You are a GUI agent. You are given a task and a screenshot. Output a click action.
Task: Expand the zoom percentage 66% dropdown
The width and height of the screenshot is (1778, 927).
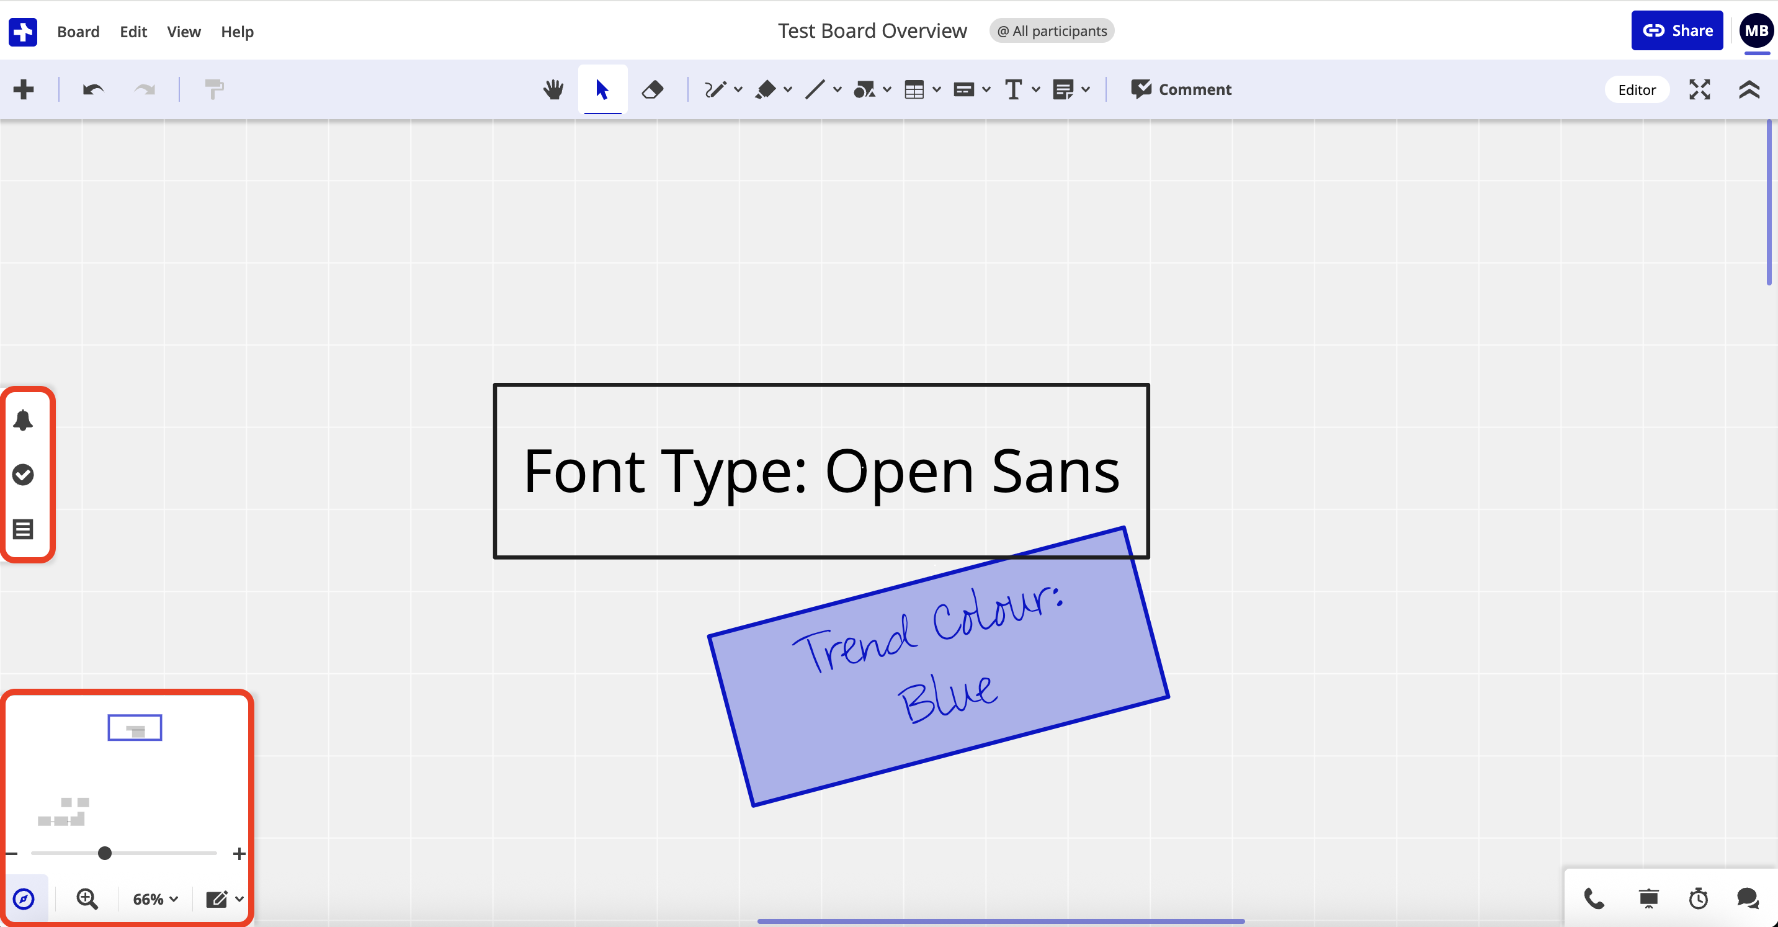[155, 898]
